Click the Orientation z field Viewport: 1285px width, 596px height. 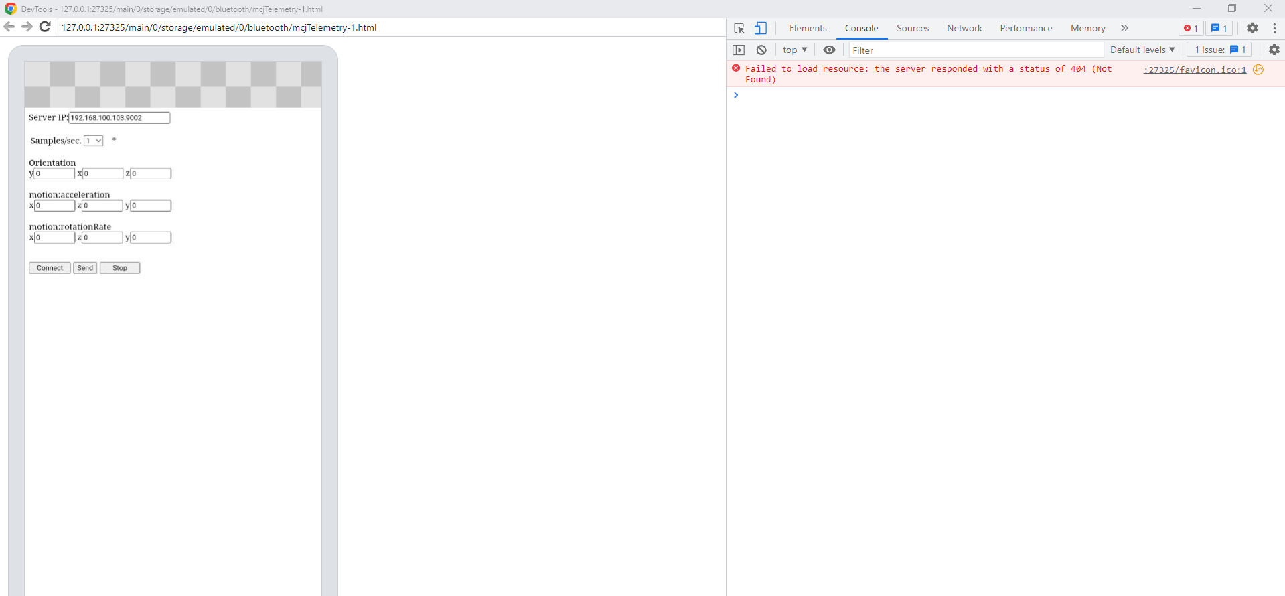tap(151, 173)
